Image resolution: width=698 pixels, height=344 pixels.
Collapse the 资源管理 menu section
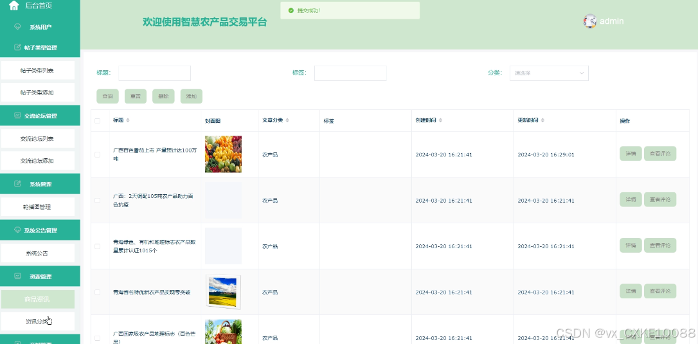[40, 276]
